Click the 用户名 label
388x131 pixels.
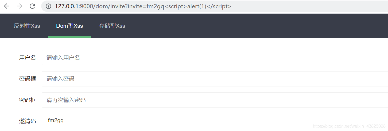point(27,58)
